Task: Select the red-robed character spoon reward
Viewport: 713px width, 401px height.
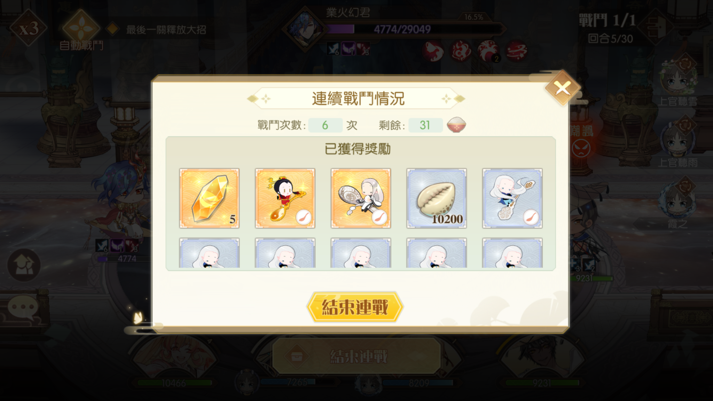Action: click(285, 198)
